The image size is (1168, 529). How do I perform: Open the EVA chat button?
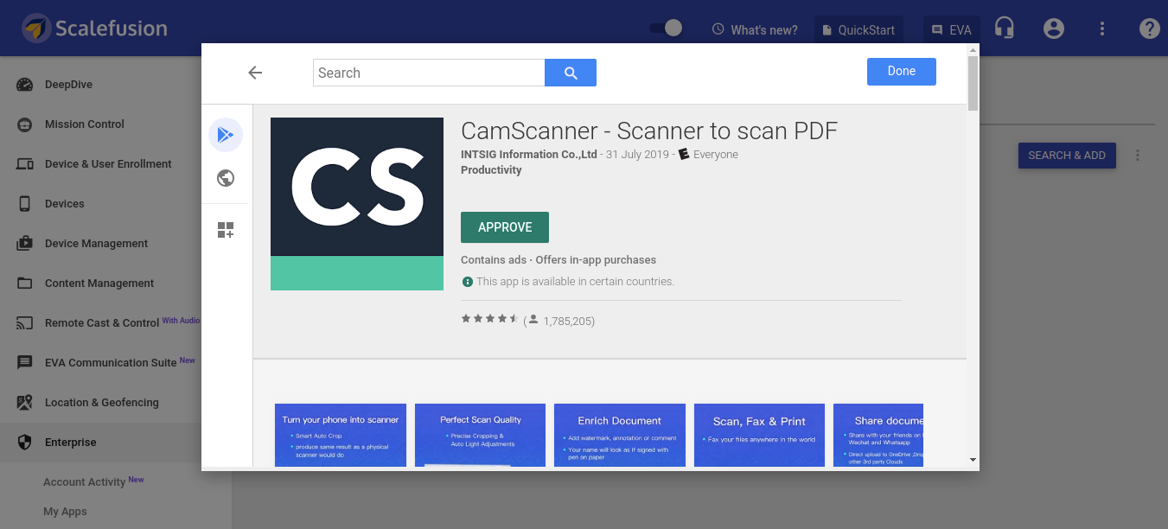(951, 29)
